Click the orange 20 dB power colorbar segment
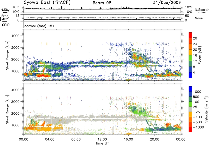The height and width of the screenshot is (145, 209). pyautogui.click(x=190, y=47)
